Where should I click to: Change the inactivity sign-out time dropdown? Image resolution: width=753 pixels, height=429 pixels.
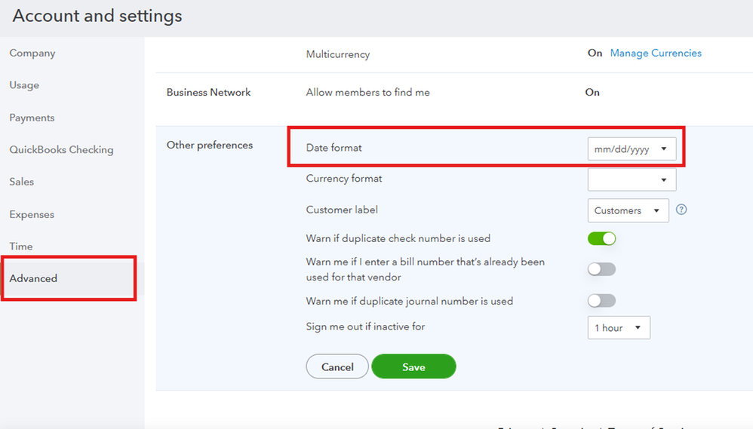(x=618, y=328)
